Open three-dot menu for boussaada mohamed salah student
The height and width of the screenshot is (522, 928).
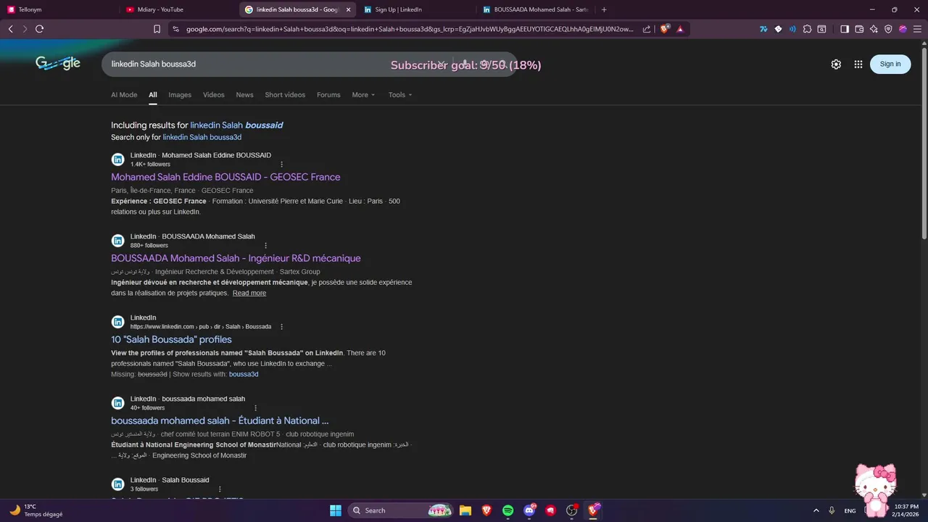pos(256,407)
